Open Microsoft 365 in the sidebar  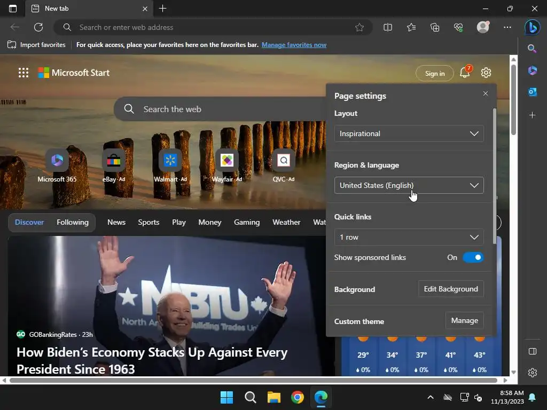click(x=532, y=70)
